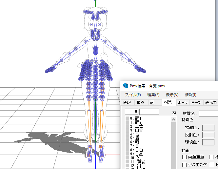Image resolution: width=218 pixels, height=169 pixels.
Task: Switch to the 頂点 tab
Action: pos(140,103)
